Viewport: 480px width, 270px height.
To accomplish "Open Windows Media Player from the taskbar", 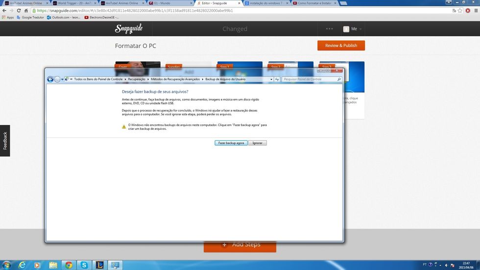I will point(37,265).
